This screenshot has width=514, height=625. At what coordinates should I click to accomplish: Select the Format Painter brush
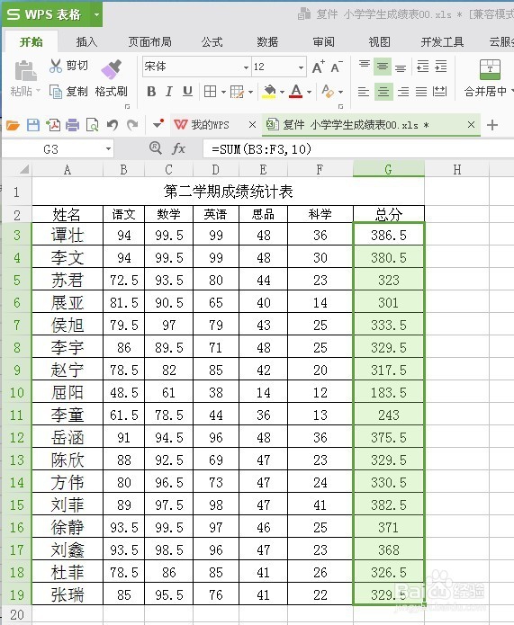[x=112, y=69]
